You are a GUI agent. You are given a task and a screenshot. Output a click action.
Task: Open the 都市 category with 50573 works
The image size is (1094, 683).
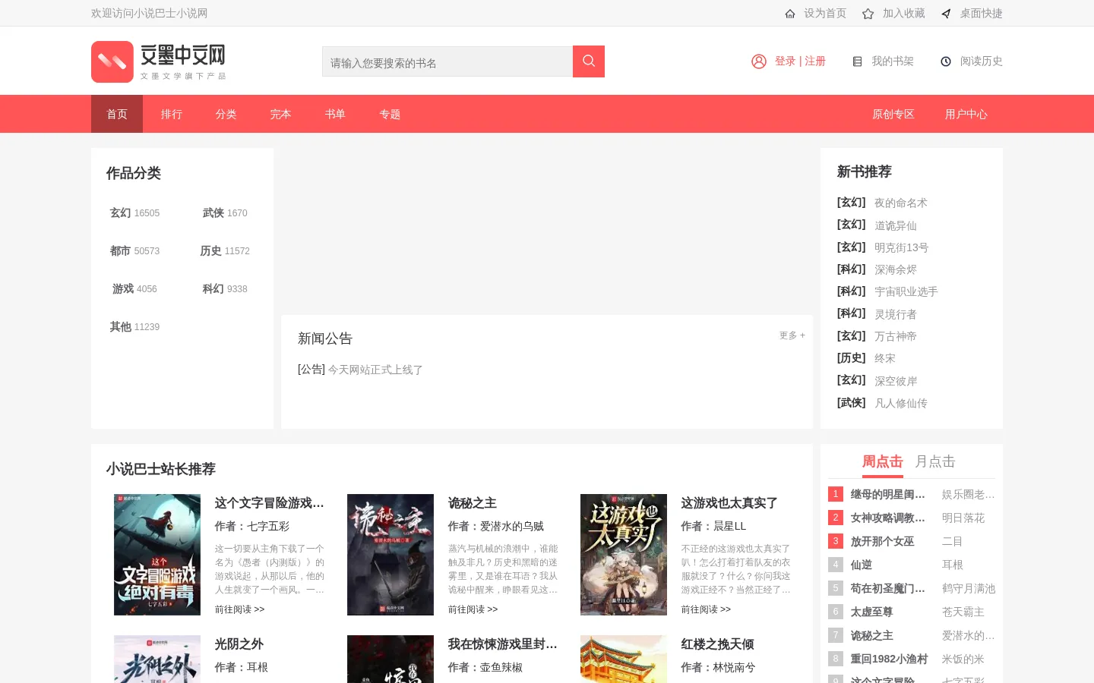pos(135,251)
